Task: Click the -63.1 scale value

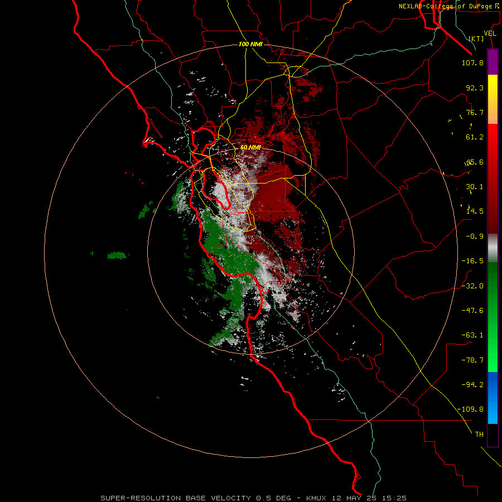Action: (472, 335)
